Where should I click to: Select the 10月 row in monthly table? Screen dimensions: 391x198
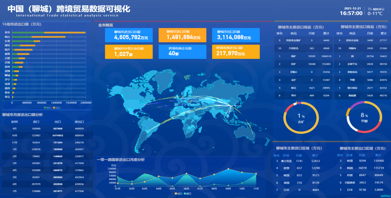(x=47, y=135)
